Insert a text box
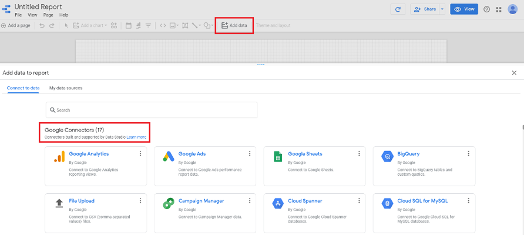The image size is (524, 235). click(185, 25)
